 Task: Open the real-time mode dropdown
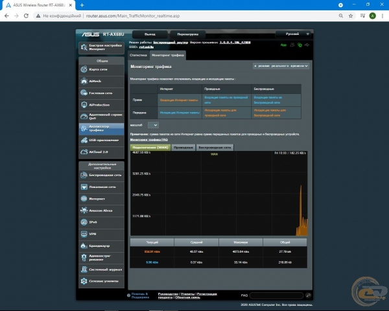coord(281,66)
